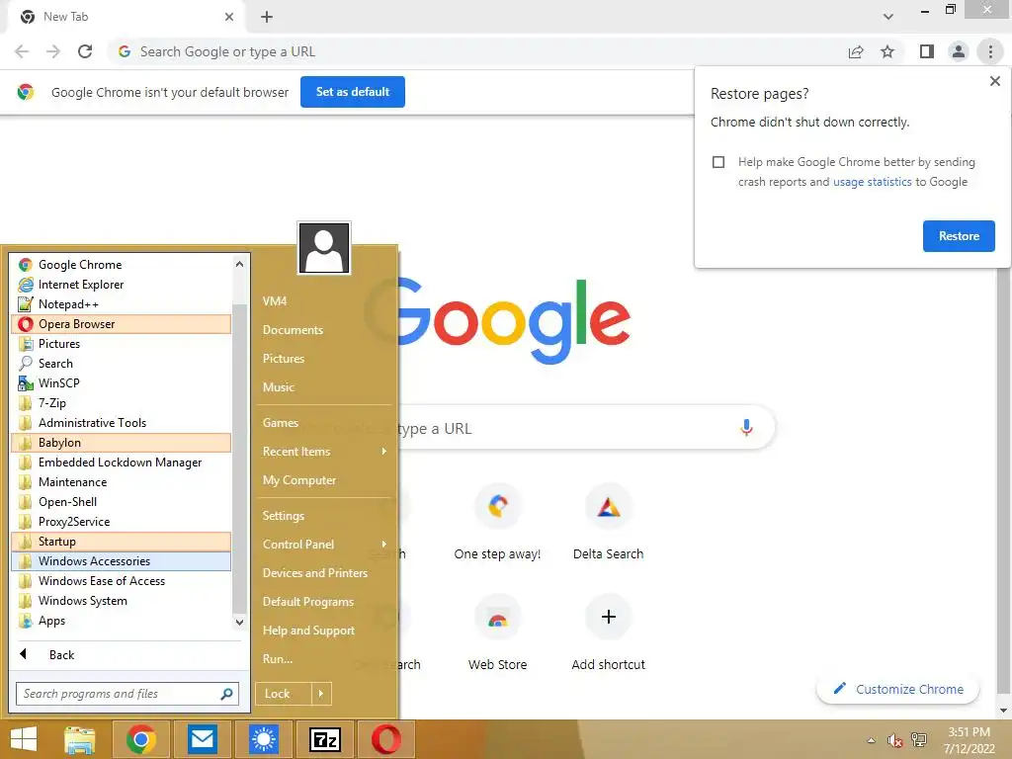The height and width of the screenshot is (759, 1012).
Task: Click the network tray icon
Action: pos(918,740)
